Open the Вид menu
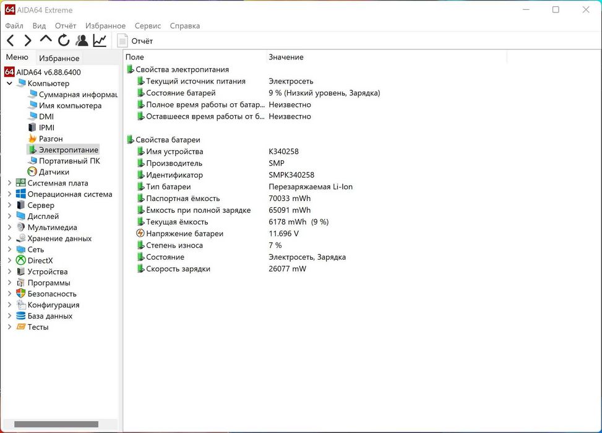 click(39, 26)
